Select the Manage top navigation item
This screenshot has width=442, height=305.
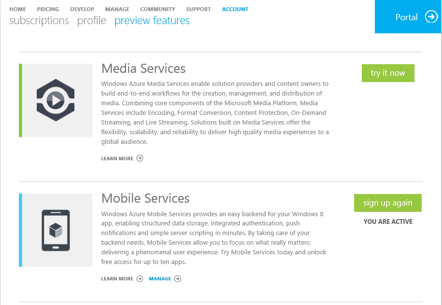(x=117, y=9)
